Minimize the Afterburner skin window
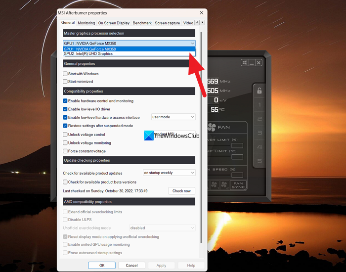Viewport: 346px width, 272px height. (x=252, y=63)
